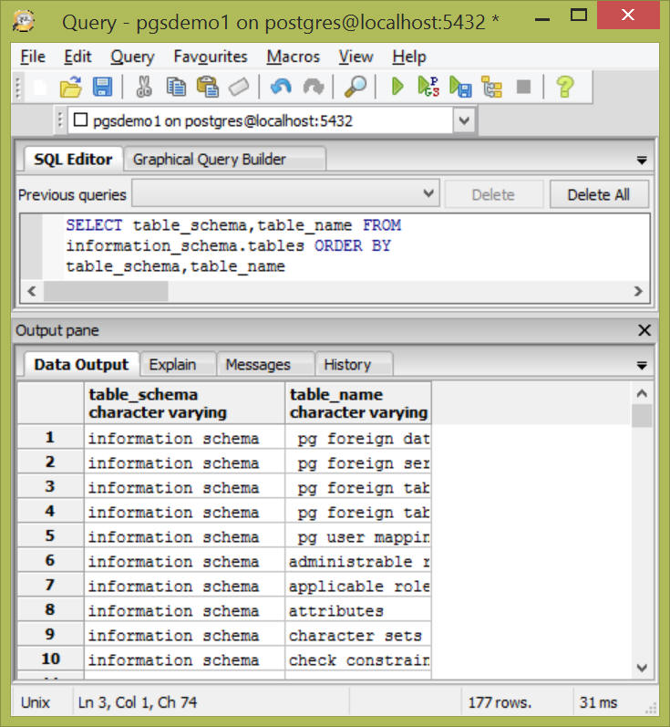Open the Help menu
This screenshot has height=727, width=670.
point(409,57)
